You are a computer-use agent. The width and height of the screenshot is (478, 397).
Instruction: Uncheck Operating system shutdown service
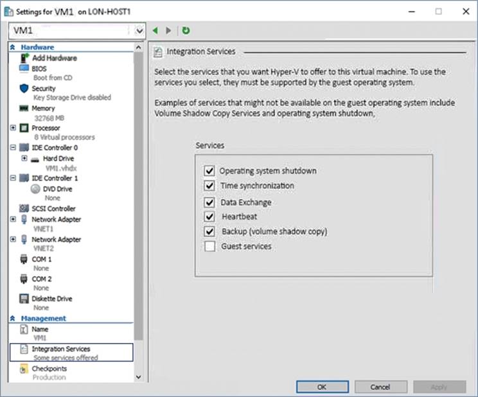209,171
